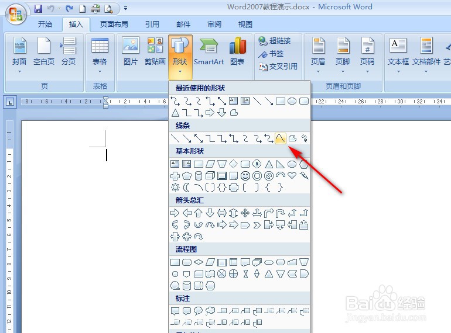Go to the 引用 tab
451x333 pixels.
pos(152,25)
